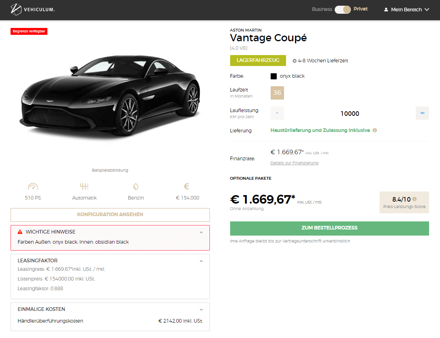Screen dimensions: 440x338
Task: Collapse the Einmalige Kosten section
Action: tap(201, 310)
